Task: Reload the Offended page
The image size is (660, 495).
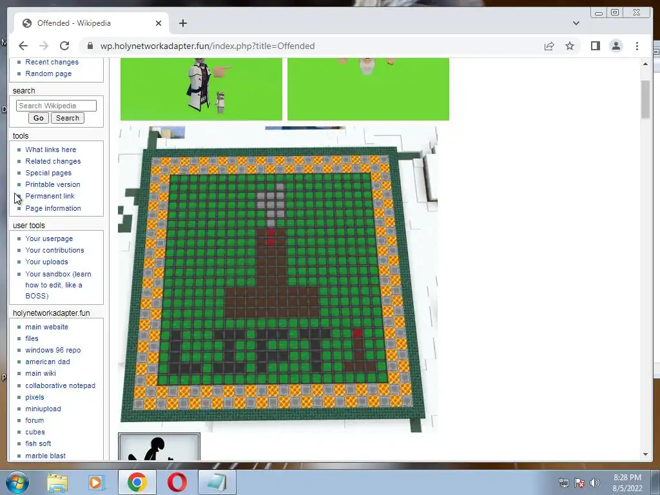Action: click(x=64, y=46)
